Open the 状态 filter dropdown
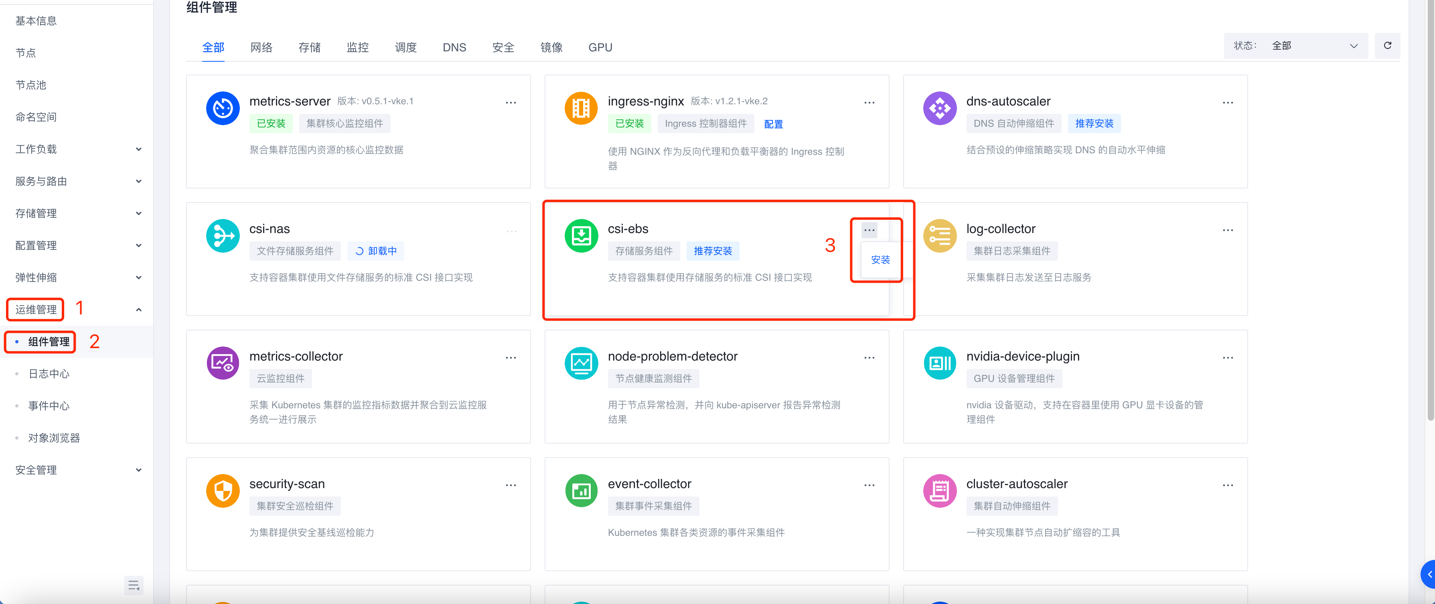 click(1295, 46)
